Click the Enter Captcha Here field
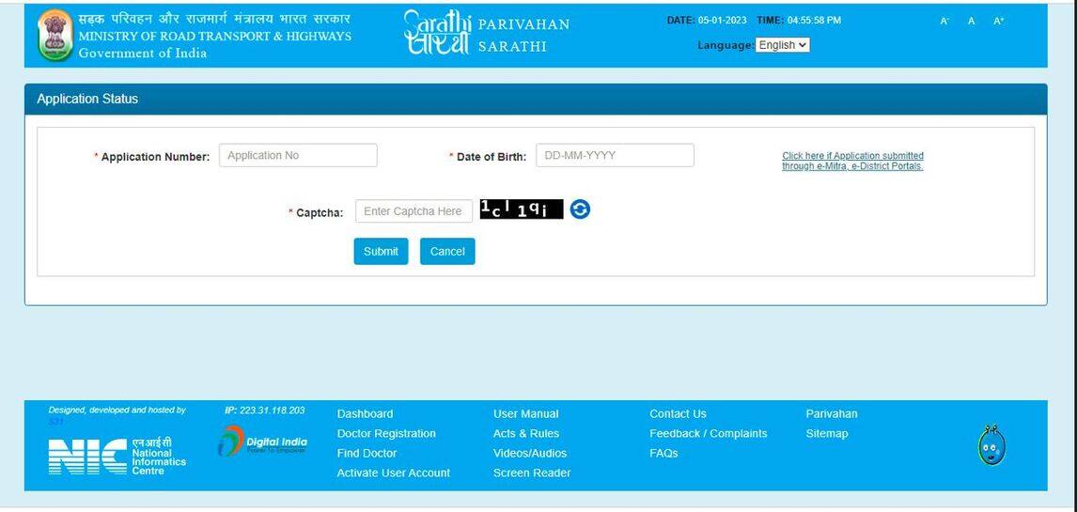Viewport: 1077px width, 512px height. click(x=414, y=211)
